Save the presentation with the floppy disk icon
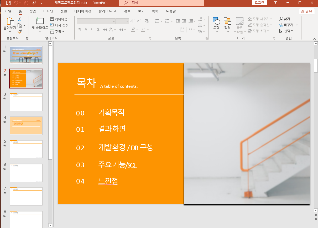Screen dimensions: 318x228 [x=8, y=3]
